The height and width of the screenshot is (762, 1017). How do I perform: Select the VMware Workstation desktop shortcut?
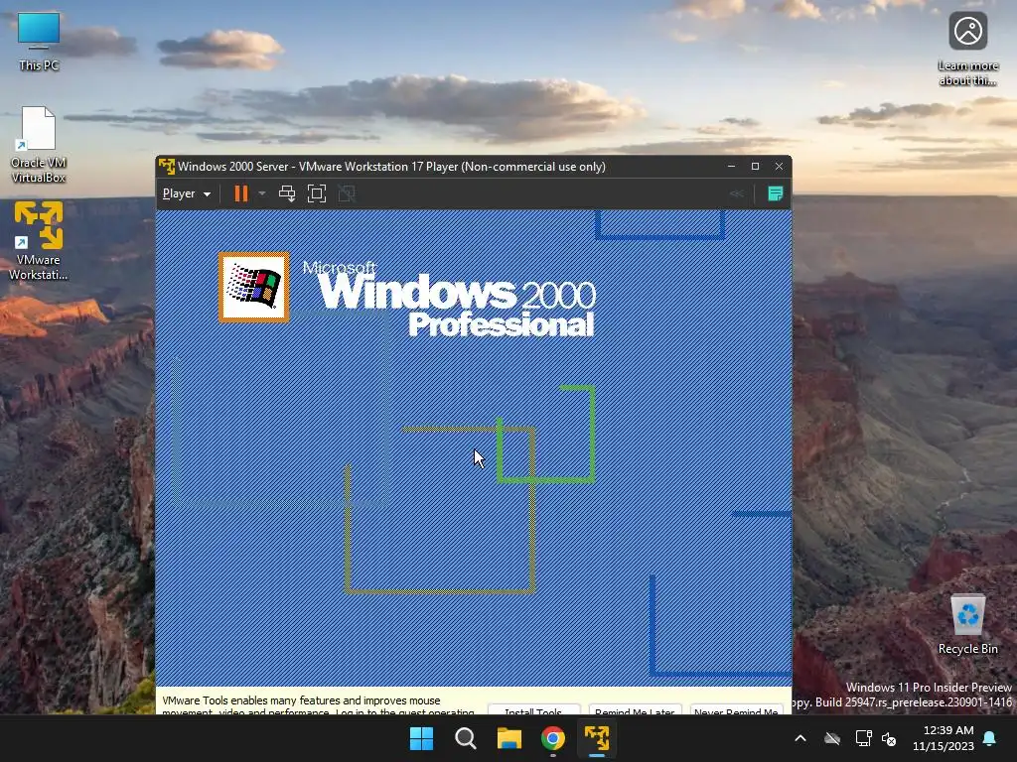tap(39, 240)
